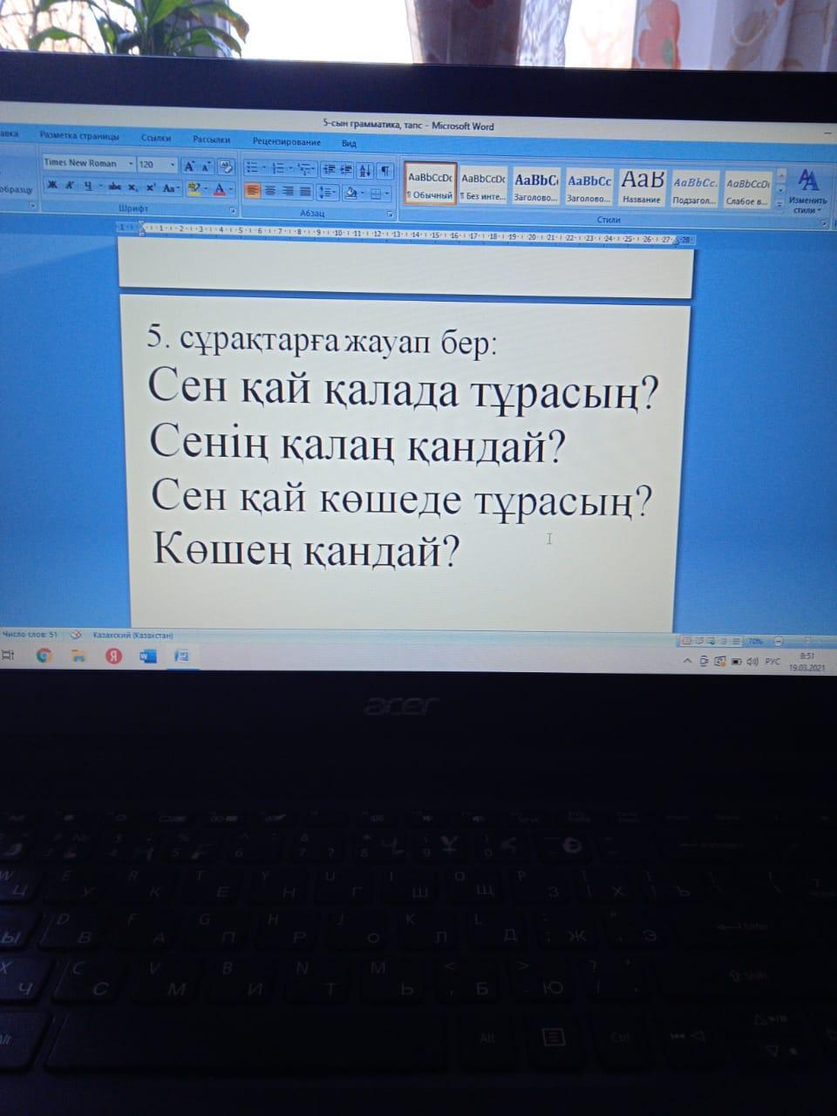
Task: Click word count Число слов: 51
Action: click(x=31, y=635)
